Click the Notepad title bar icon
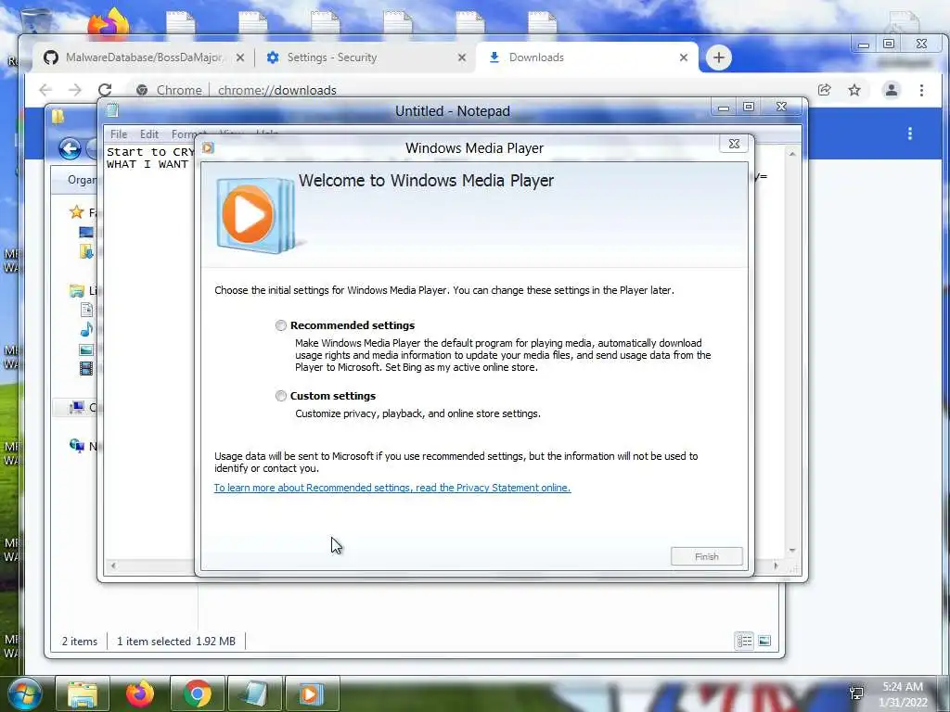 click(112, 110)
